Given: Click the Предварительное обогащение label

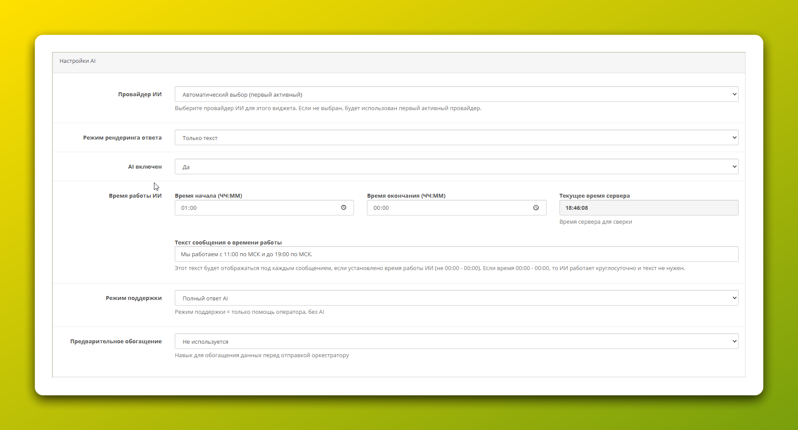Looking at the screenshot, I should click(x=116, y=342).
